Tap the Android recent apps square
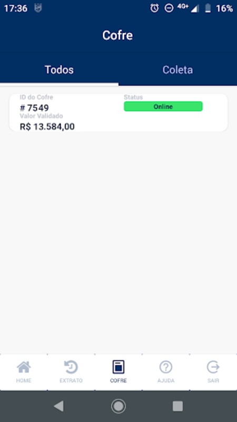 (177, 406)
